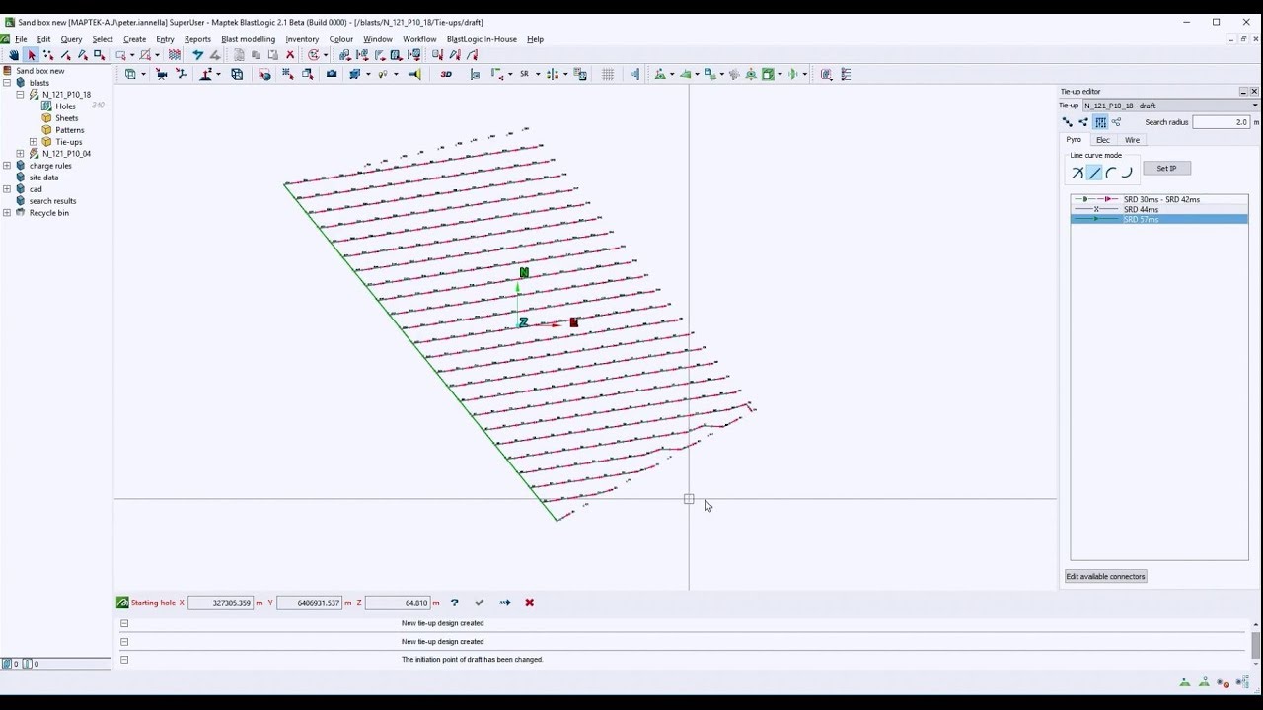Toggle the 3D view button
Image resolution: width=1263 pixels, height=710 pixels.
(x=446, y=74)
